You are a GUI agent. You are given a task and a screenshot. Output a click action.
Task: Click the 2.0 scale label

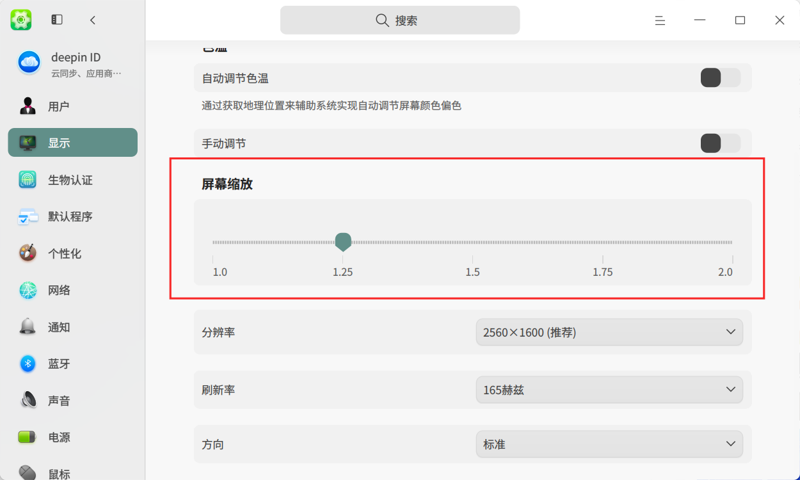(x=725, y=272)
